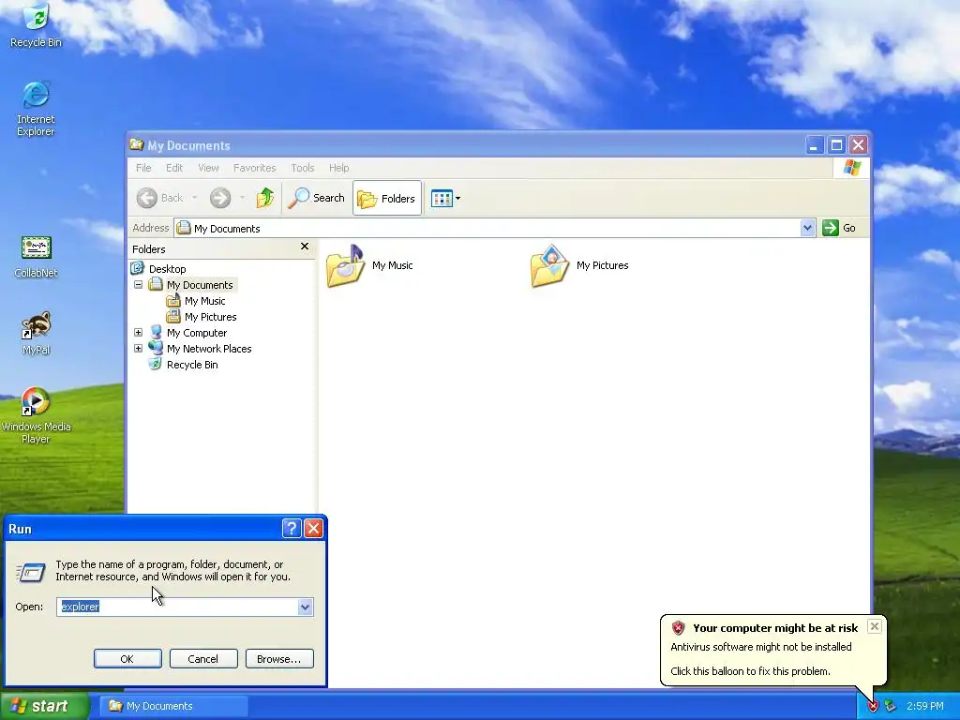The width and height of the screenshot is (960, 720).
Task: Open Forward button history dropdown arrow
Action: (x=242, y=198)
